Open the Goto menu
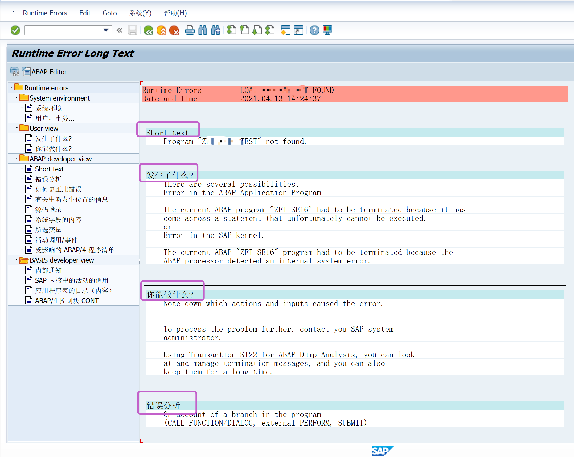The image size is (574, 457). click(109, 13)
